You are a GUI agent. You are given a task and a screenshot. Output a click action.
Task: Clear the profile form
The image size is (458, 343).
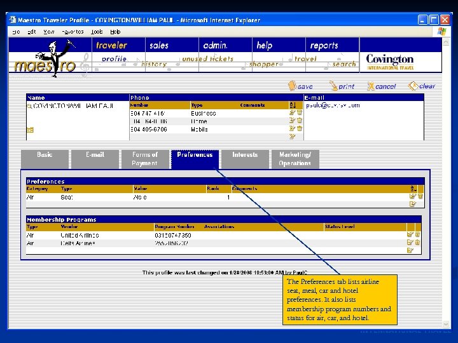coord(421,86)
